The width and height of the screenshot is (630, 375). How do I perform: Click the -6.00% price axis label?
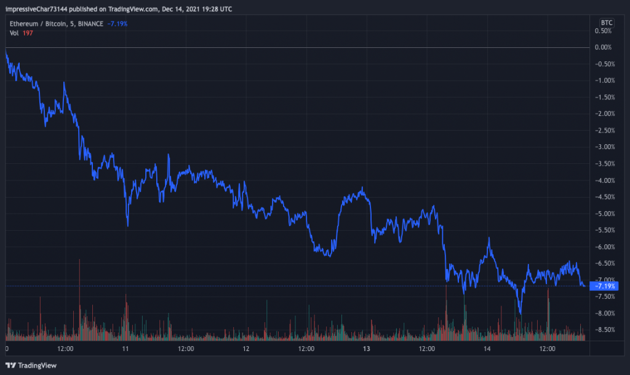pyautogui.click(x=605, y=247)
